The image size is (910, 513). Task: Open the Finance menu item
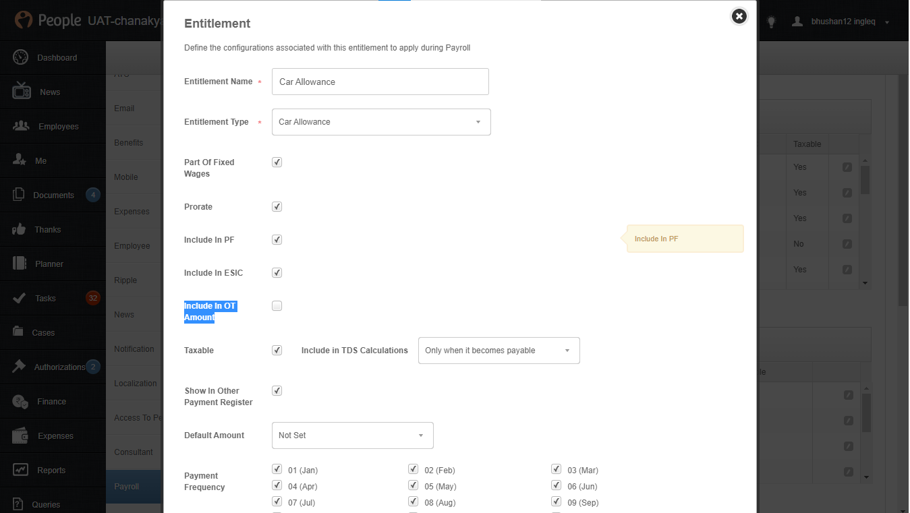pos(51,401)
